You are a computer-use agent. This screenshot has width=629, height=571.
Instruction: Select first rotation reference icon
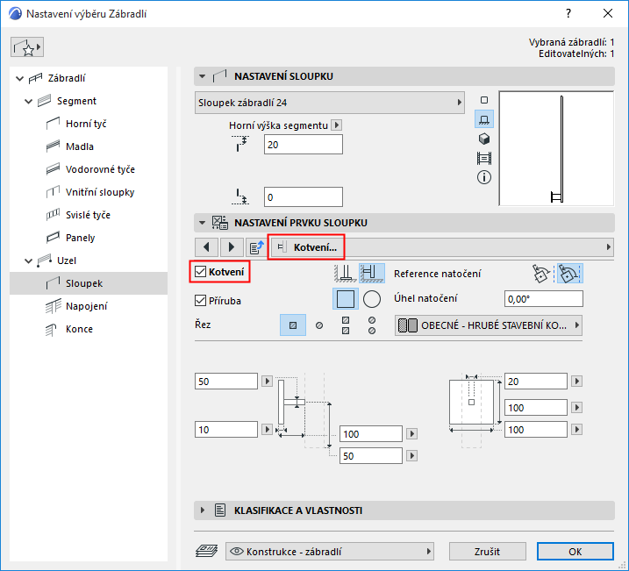(x=540, y=274)
